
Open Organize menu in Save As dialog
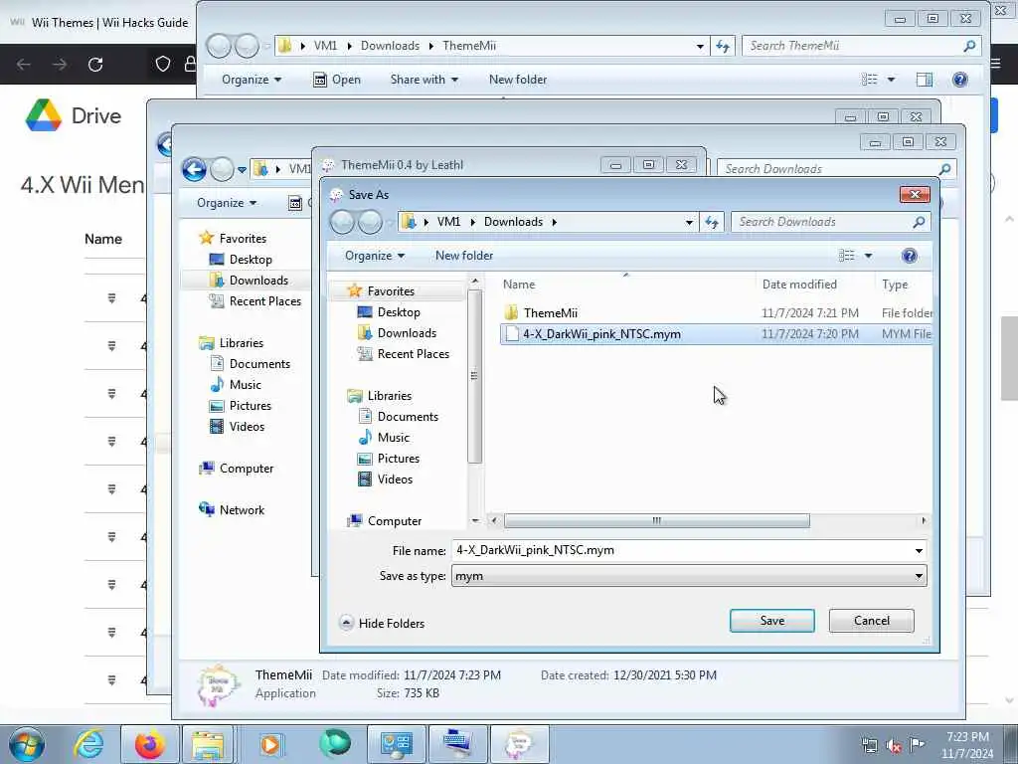tap(375, 256)
